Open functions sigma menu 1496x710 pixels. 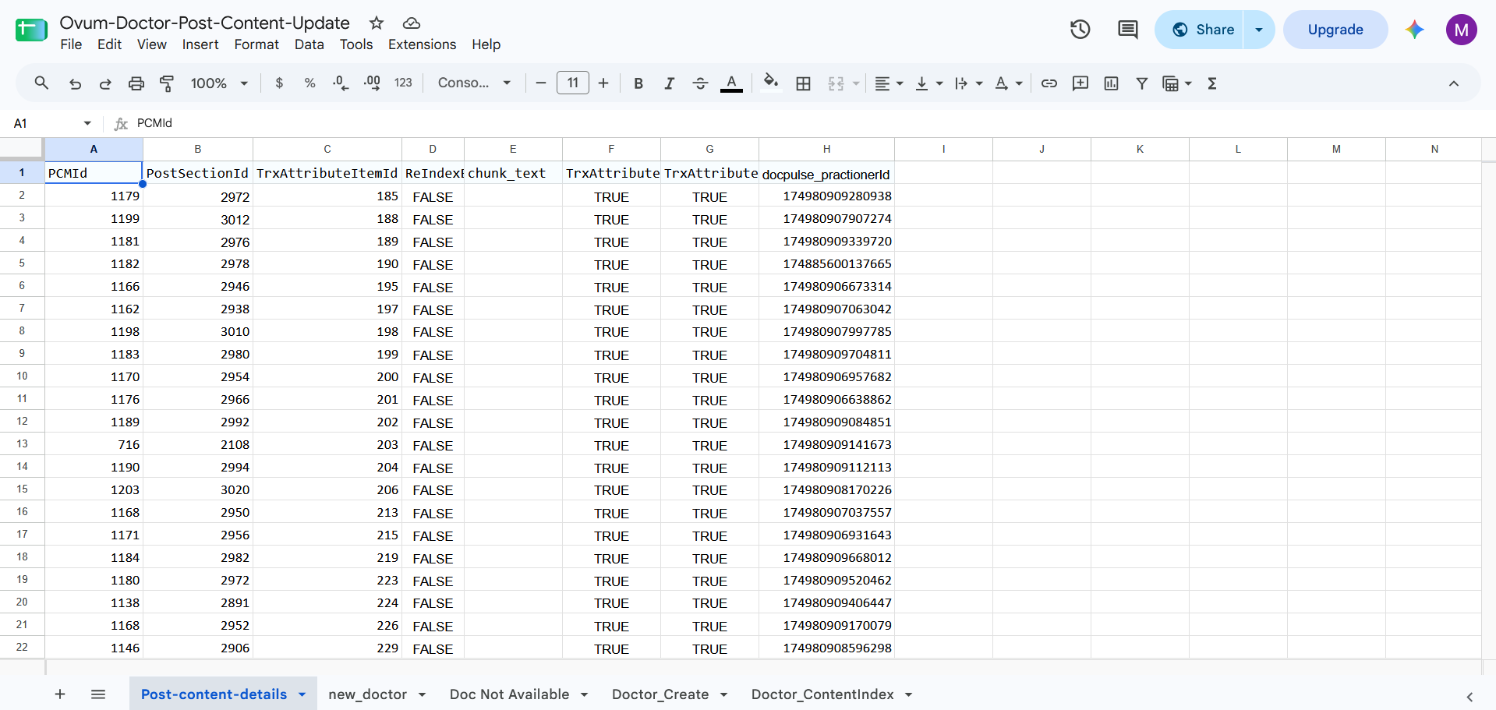[1212, 83]
